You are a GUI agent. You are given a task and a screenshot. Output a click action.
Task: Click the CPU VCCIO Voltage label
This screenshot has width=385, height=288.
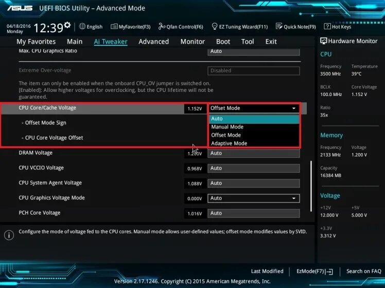tap(41, 168)
